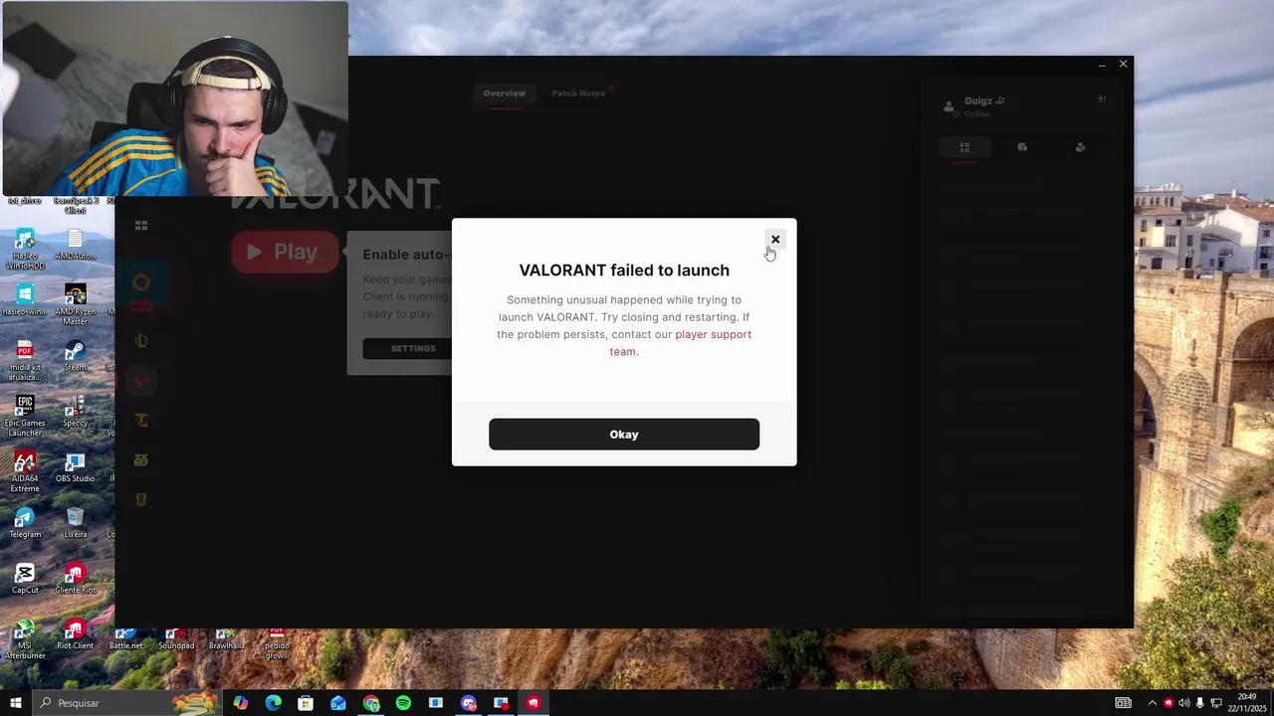Select the MSI Afterburner desktop icon

point(25,639)
